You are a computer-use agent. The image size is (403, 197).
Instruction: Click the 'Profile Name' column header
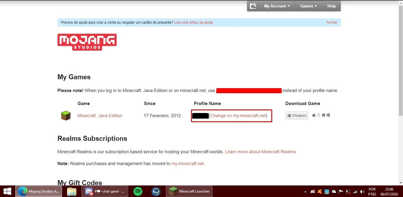pos(207,104)
